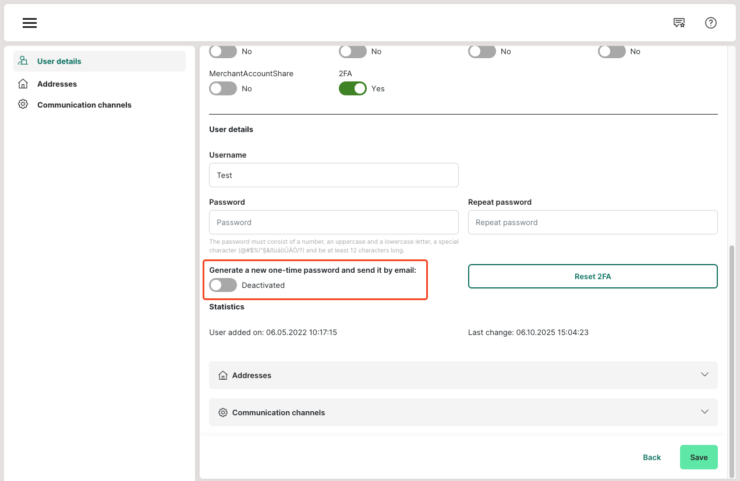Click the Username input field
The width and height of the screenshot is (740, 481).
pos(334,175)
